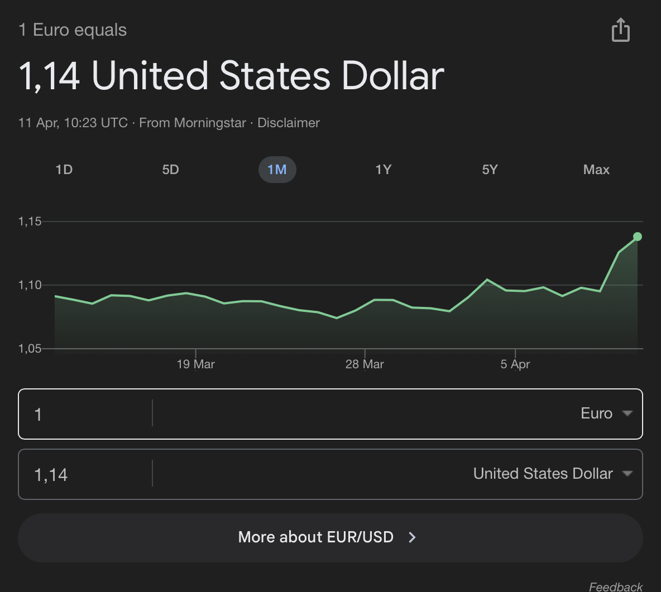Open the United States Dollar dropdown
The height and width of the screenshot is (592, 661).
(x=553, y=474)
